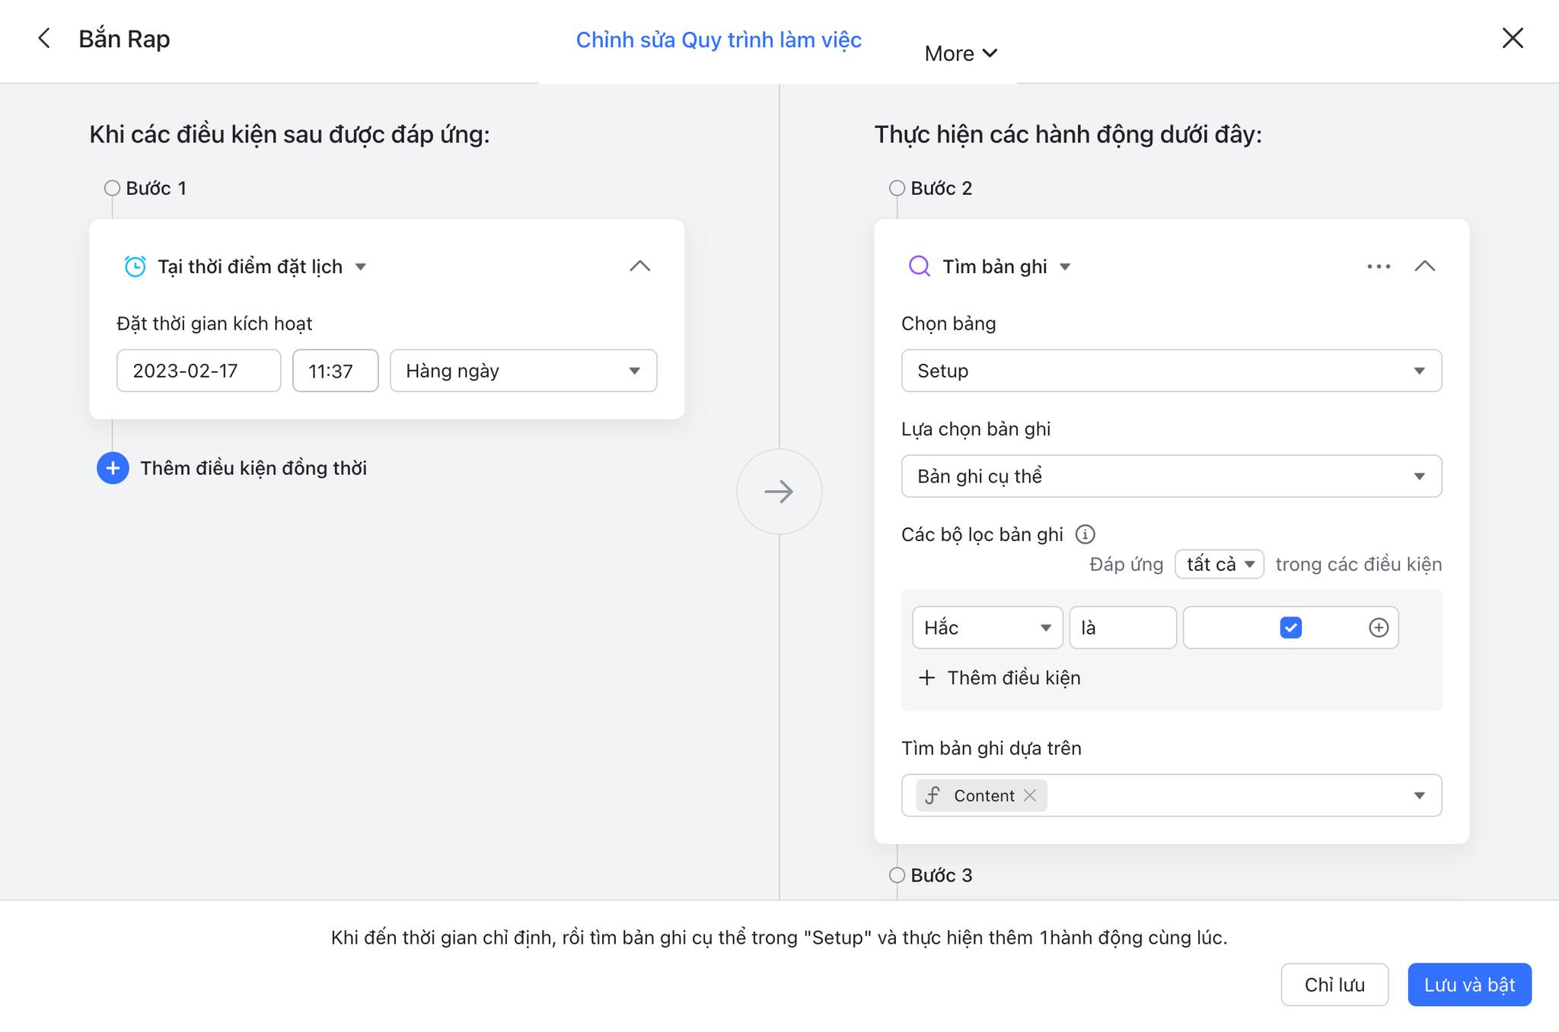Remove the Content tag with its X
1559x1032 pixels.
tap(1030, 795)
